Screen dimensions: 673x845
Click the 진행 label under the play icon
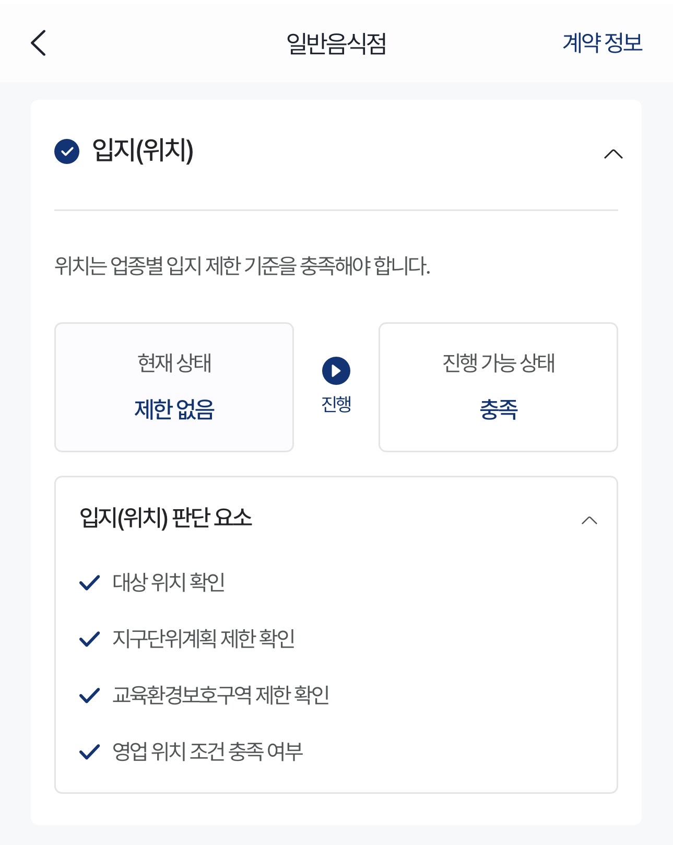[336, 404]
